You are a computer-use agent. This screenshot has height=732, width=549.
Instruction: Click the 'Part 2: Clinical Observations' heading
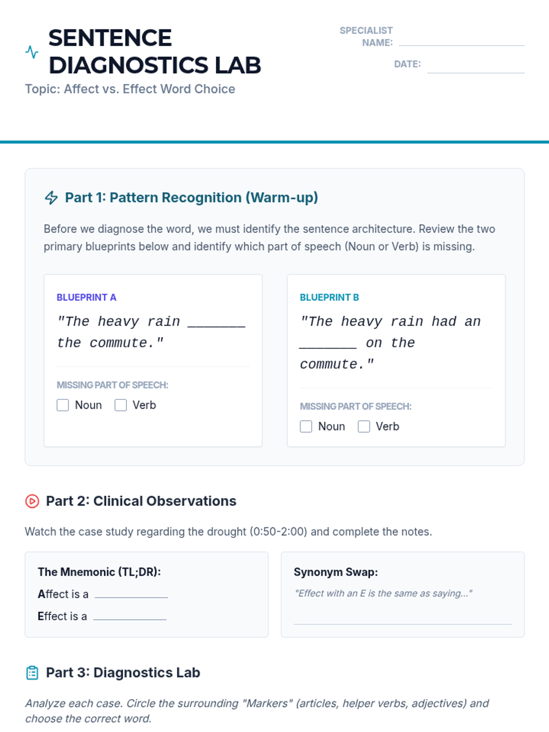[141, 501]
